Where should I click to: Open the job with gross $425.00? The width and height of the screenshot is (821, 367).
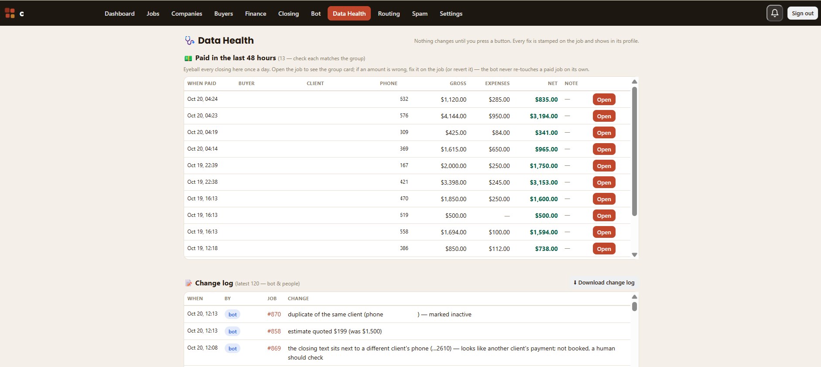click(x=604, y=133)
